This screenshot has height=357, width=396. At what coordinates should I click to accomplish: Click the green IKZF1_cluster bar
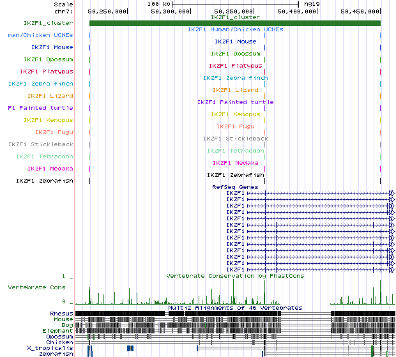234,24
